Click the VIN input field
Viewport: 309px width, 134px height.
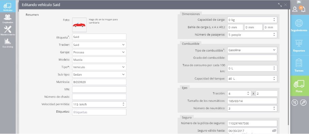tap(99, 90)
